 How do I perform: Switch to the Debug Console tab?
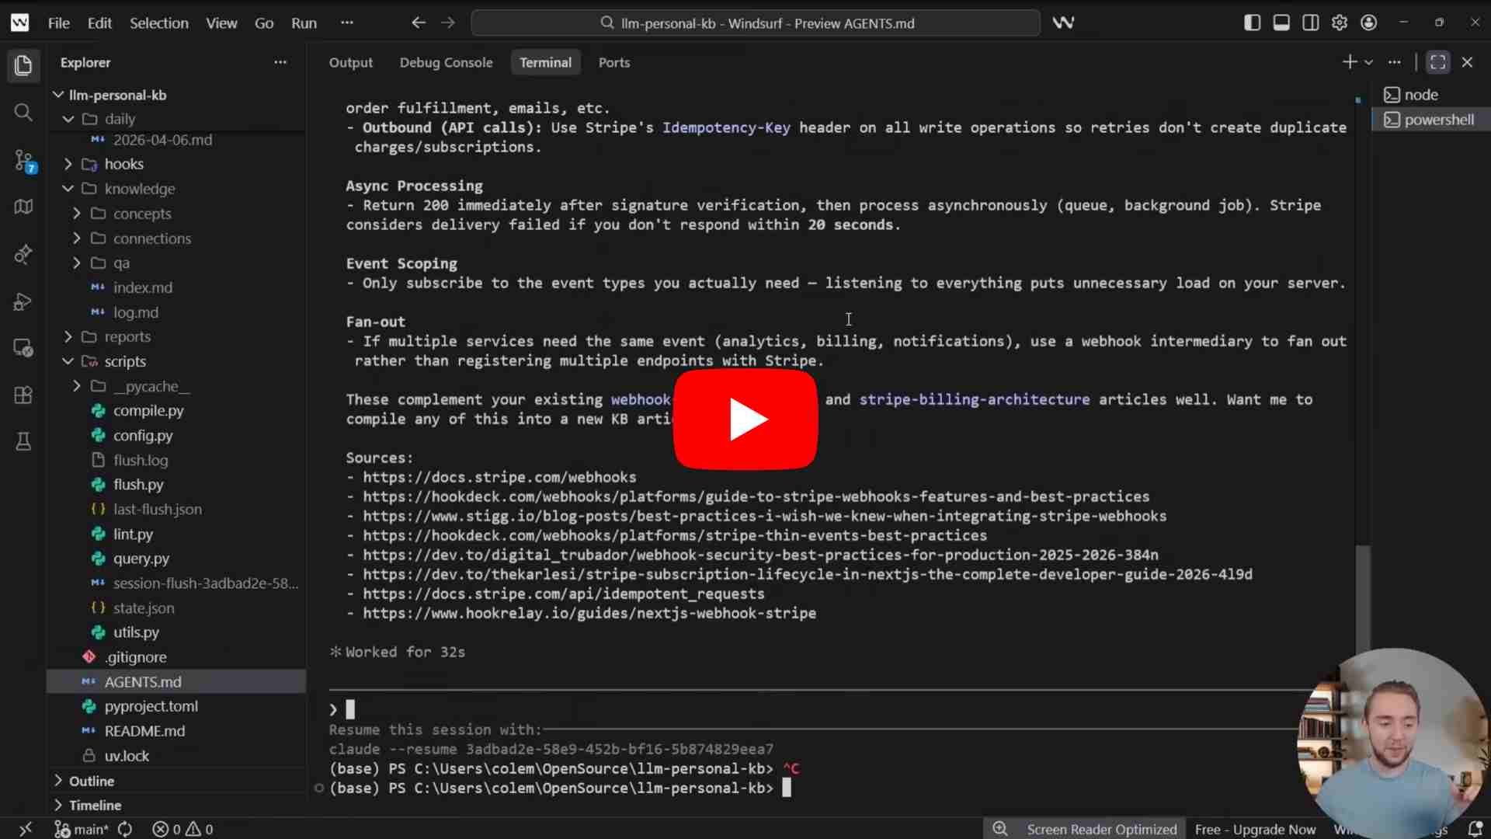click(x=446, y=62)
